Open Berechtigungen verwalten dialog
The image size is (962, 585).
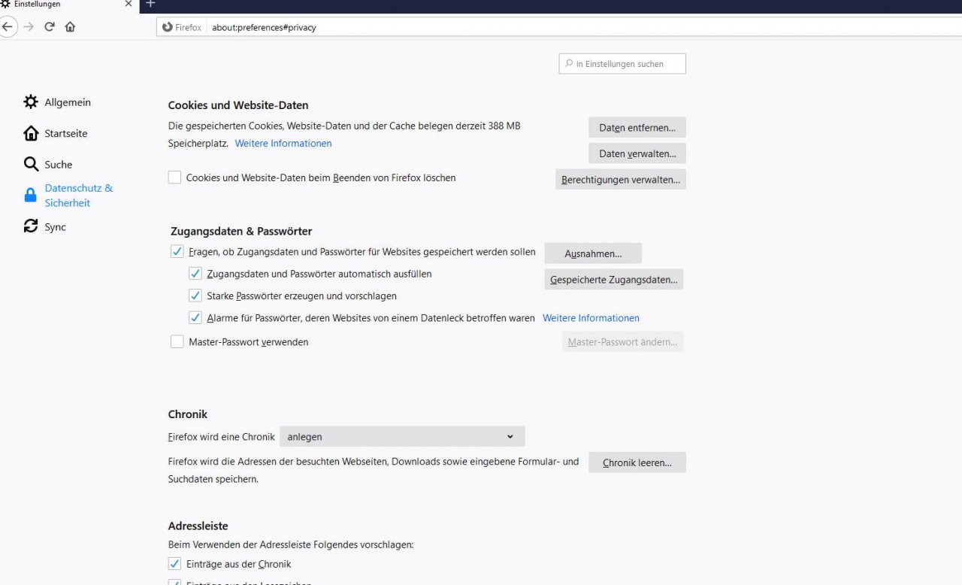point(621,180)
